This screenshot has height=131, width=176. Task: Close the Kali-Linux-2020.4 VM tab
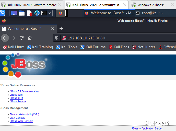point(60,5)
